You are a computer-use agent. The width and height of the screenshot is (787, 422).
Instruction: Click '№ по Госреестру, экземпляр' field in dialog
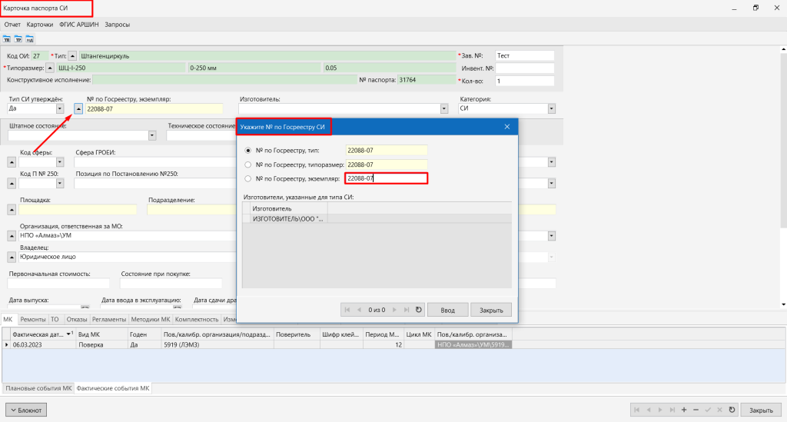click(x=386, y=178)
